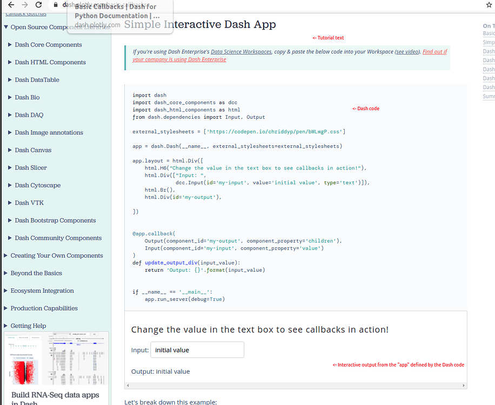This screenshot has height=405, width=495.
Task: Expand the Getting Help arrow
Action: [6, 326]
